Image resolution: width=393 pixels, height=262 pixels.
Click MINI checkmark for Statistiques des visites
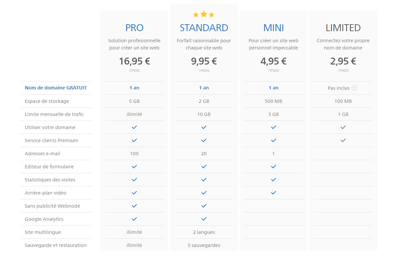coord(273,179)
